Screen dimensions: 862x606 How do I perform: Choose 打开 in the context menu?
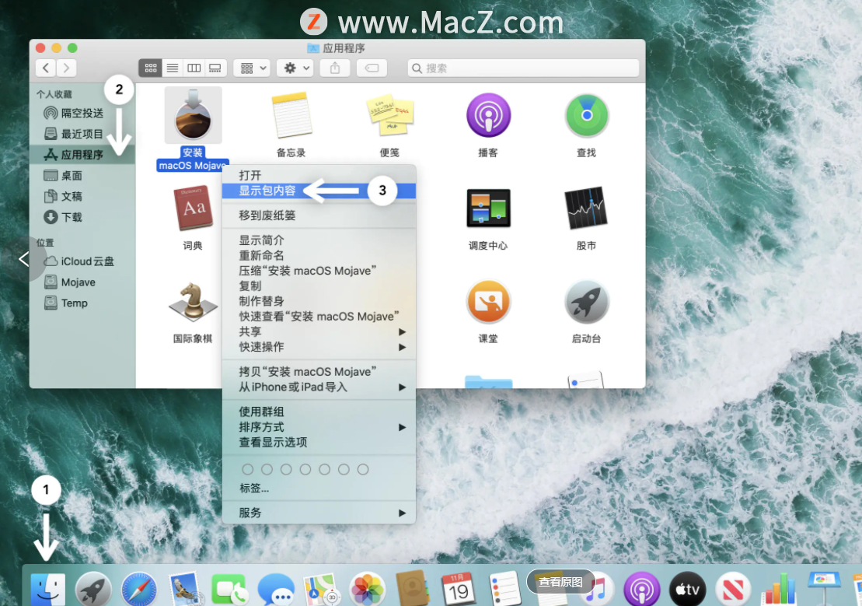click(x=319, y=176)
